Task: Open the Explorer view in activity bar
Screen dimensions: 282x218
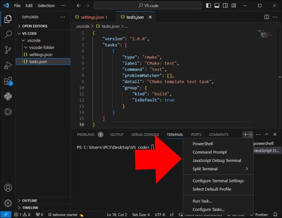Action: (8, 19)
